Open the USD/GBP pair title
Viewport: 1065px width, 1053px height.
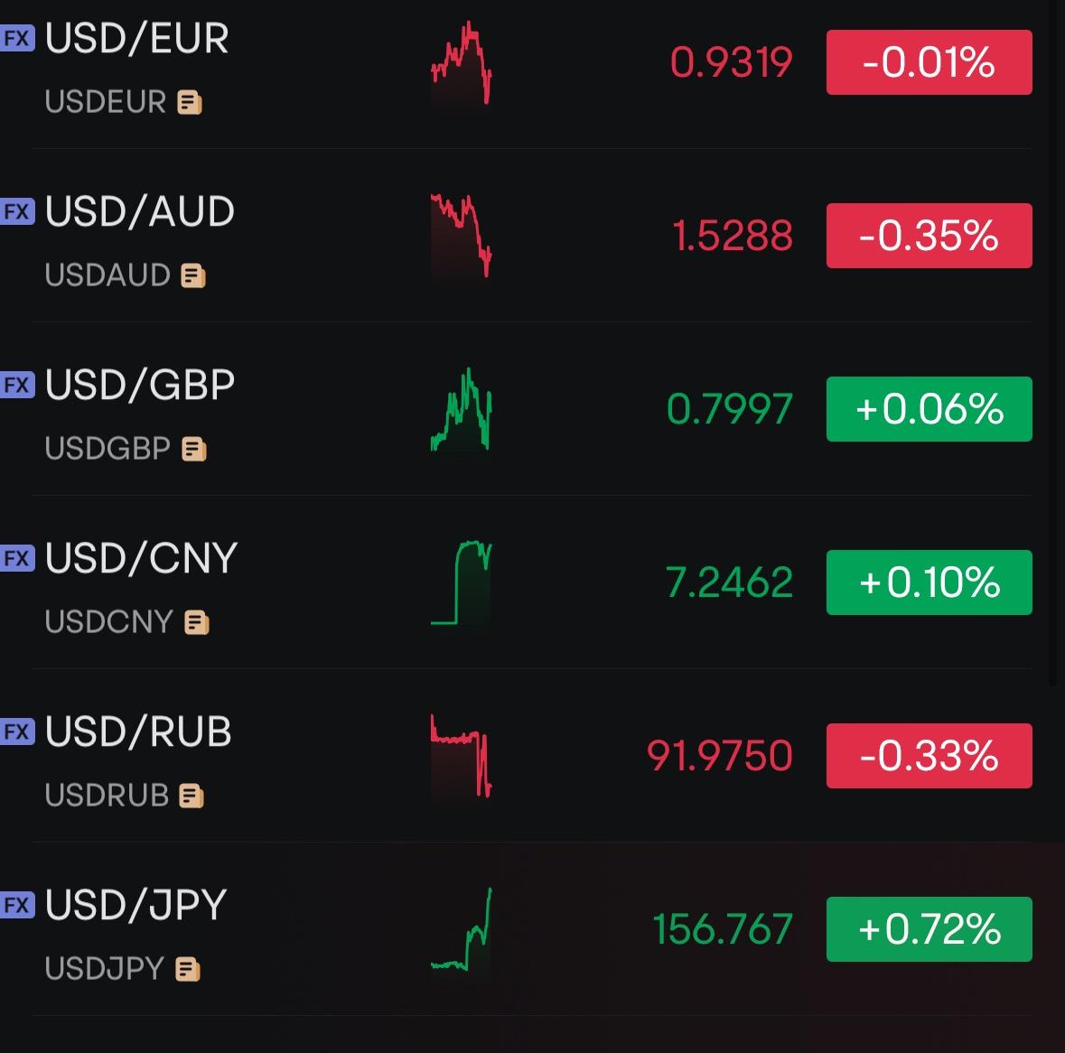click(140, 386)
